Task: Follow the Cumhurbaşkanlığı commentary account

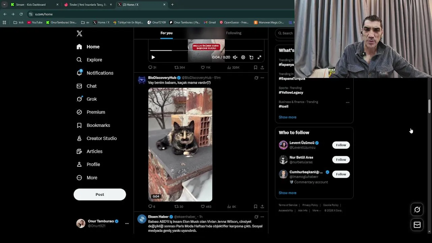Action: tap(341, 174)
